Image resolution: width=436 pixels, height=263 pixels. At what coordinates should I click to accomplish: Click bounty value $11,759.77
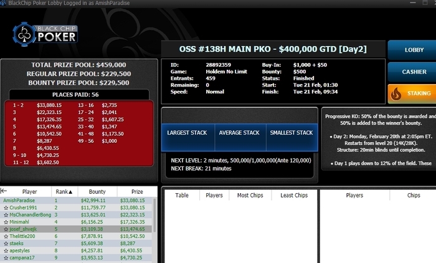click(x=93, y=208)
